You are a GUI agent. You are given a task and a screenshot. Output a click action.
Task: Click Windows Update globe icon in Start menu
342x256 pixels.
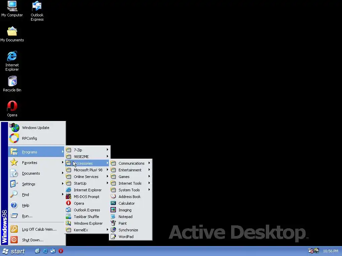(14, 128)
